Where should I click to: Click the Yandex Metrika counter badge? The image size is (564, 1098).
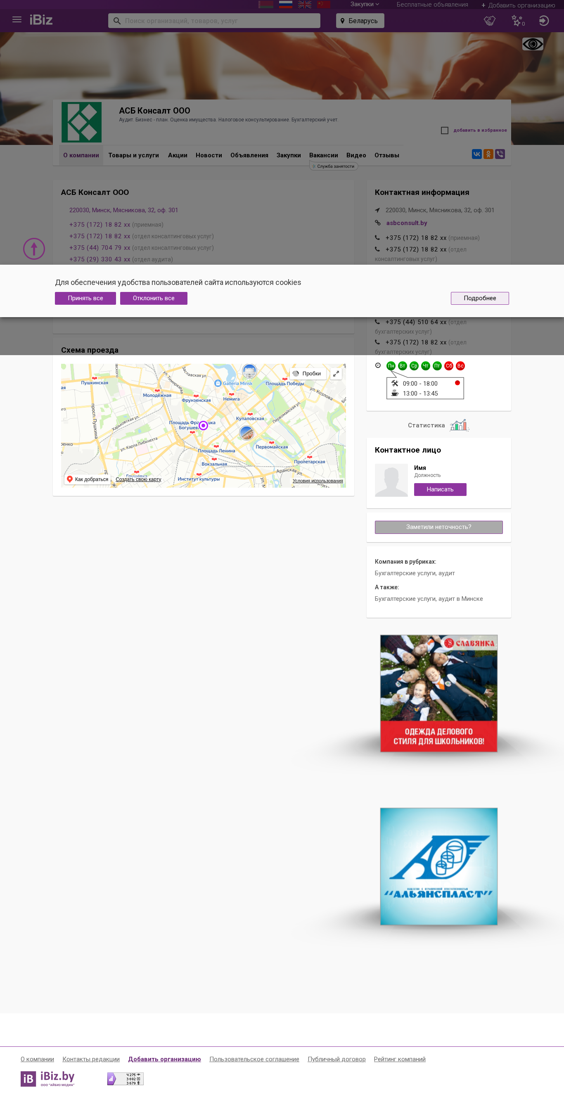pos(126,1079)
